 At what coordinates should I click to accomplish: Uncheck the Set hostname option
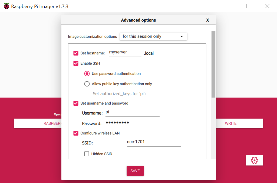pos(76,53)
